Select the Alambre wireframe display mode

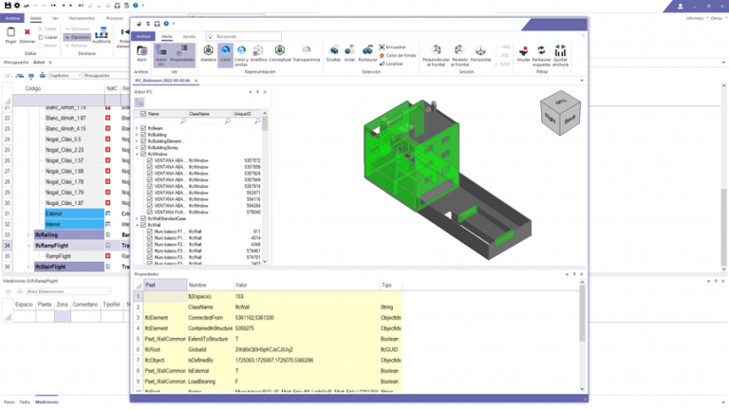point(208,53)
